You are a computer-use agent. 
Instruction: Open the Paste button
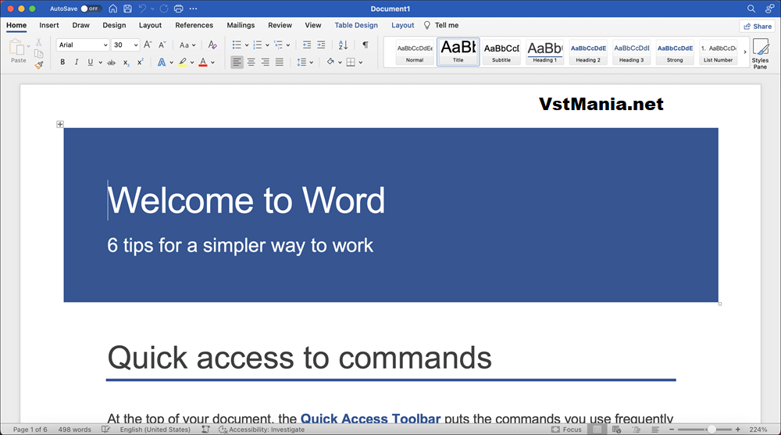[18, 51]
